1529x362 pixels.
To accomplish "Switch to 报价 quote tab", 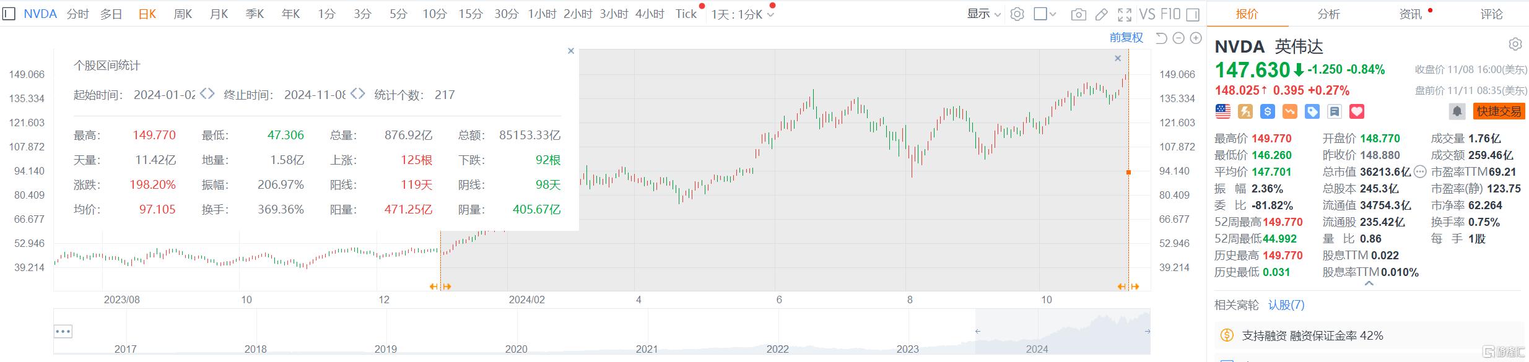I will [x=1247, y=14].
